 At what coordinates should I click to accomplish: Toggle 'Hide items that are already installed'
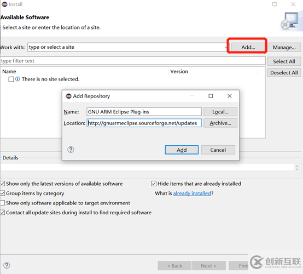154,184
